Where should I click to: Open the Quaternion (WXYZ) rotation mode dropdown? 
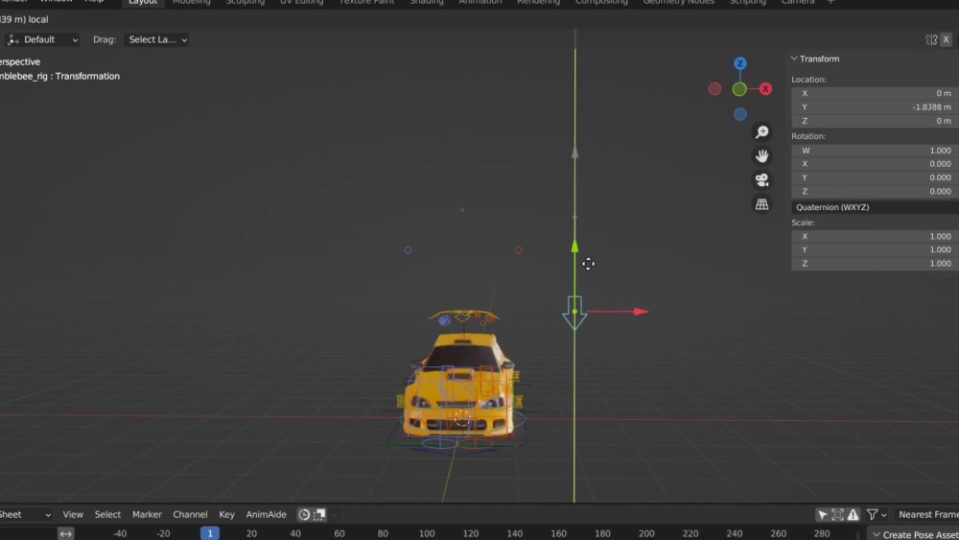coord(876,207)
